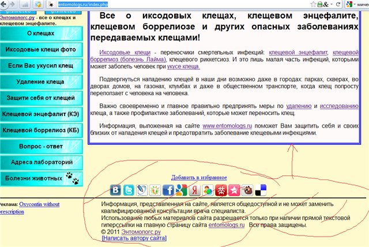Follow the 'удалению' link

pyautogui.click(x=299, y=106)
